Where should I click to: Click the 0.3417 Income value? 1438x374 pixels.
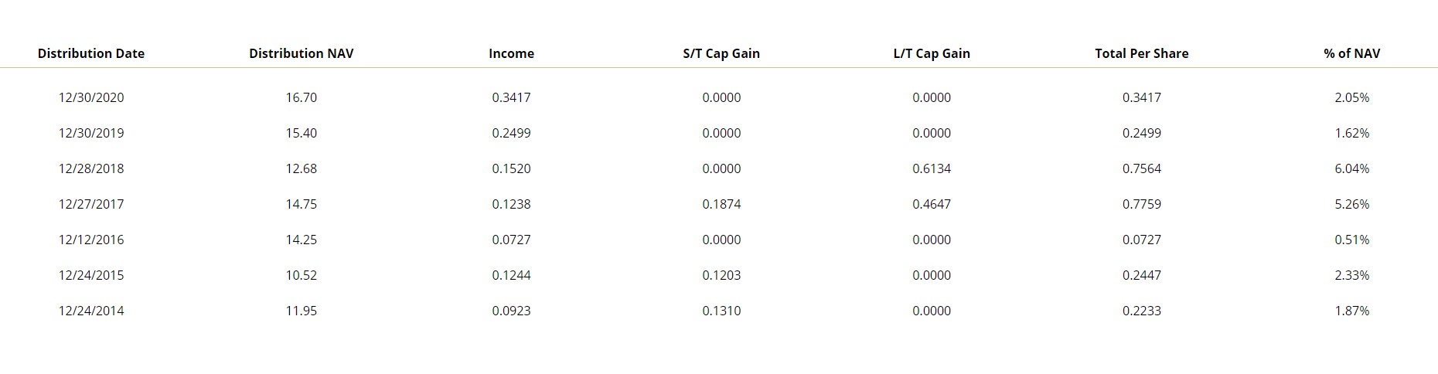pyautogui.click(x=511, y=97)
